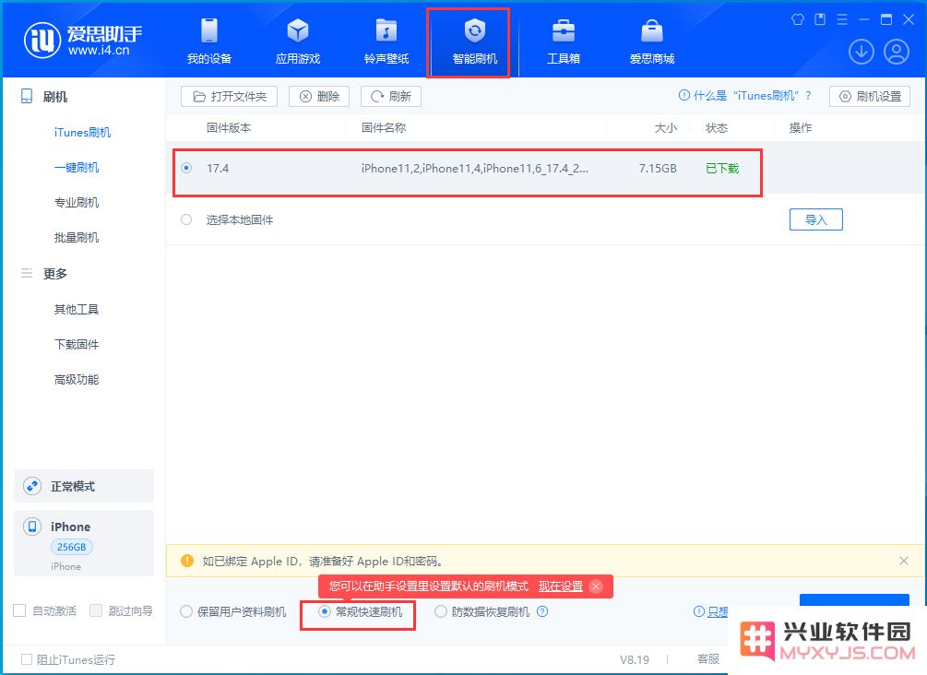
Task: Close the Apple ID warning banner
Action: click(x=904, y=561)
